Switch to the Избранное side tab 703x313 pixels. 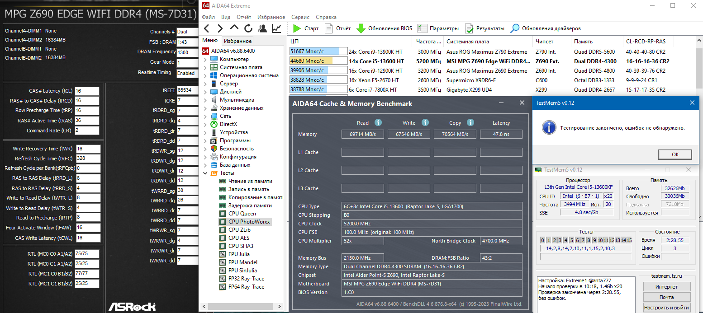coord(237,41)
